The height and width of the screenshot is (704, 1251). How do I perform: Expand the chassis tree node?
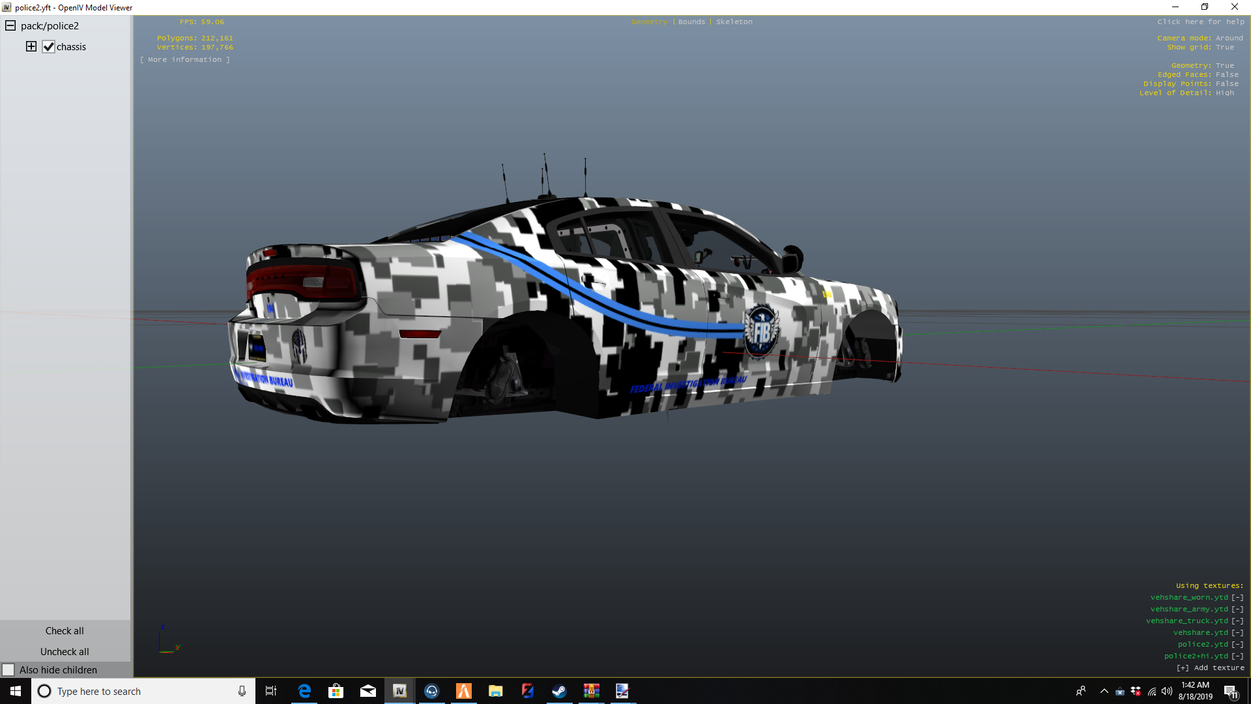coord(31,46)
